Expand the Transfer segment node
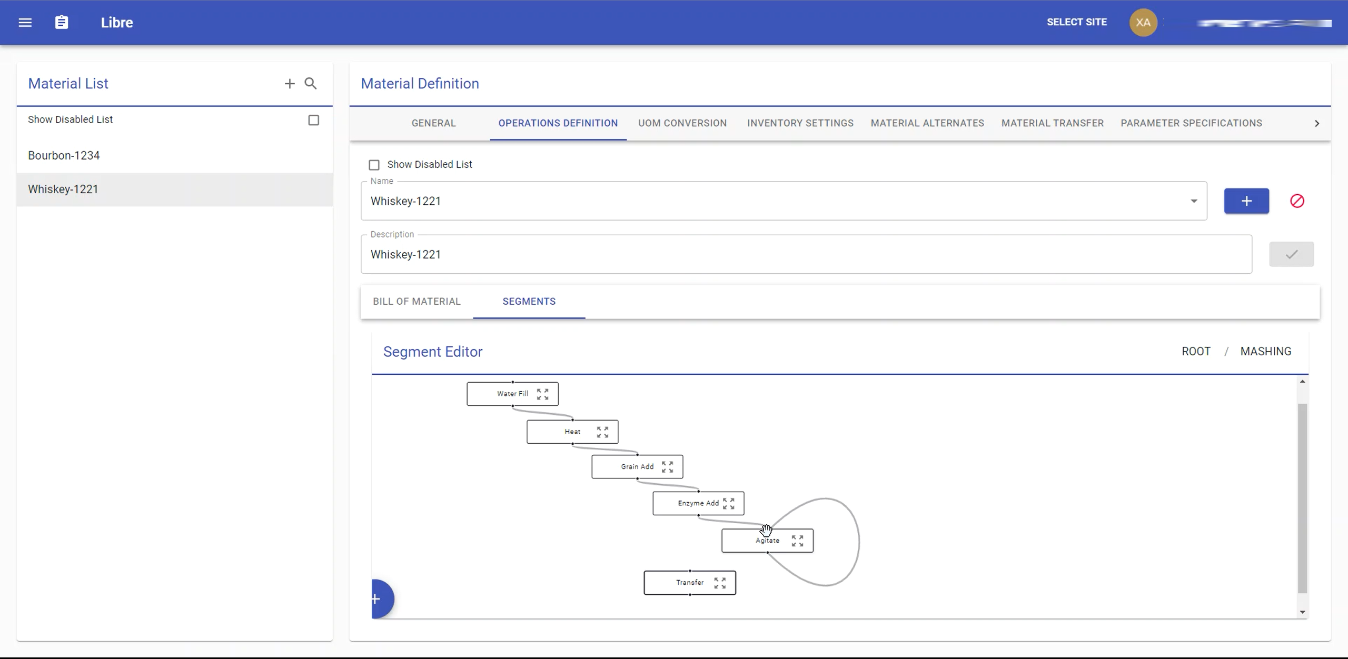The width and height of the screenshot is (1348, 659). 720,583
